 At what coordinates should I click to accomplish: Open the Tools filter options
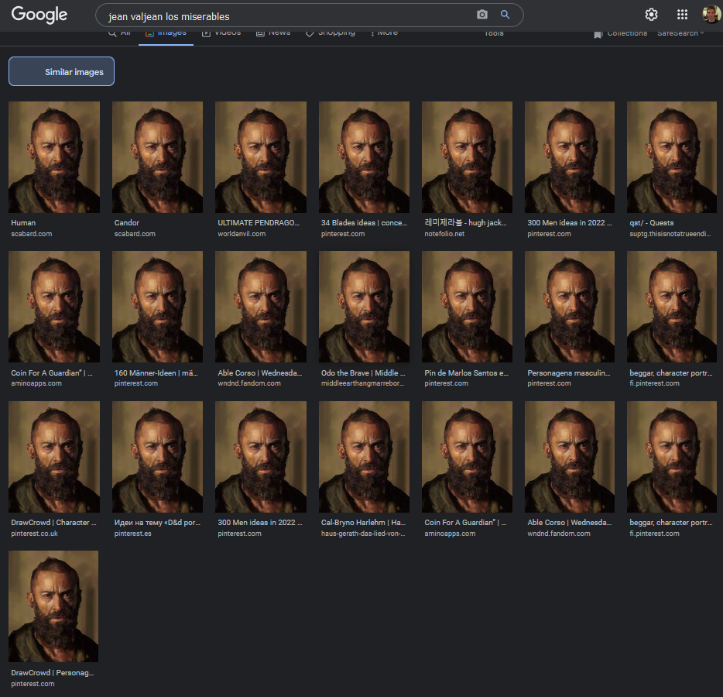click(494, 33)
